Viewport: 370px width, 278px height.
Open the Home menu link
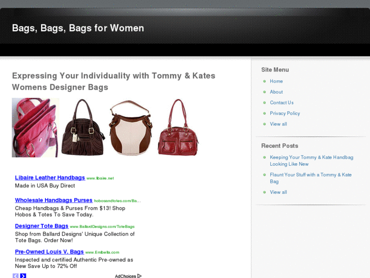[276, 81]
